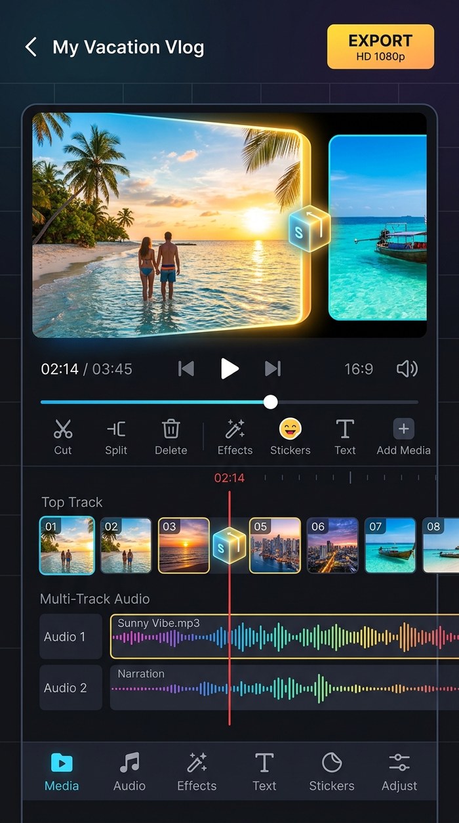459x823 pixels.
Task: Switch to the Effects bottom tab
Action: pos(197,772)
